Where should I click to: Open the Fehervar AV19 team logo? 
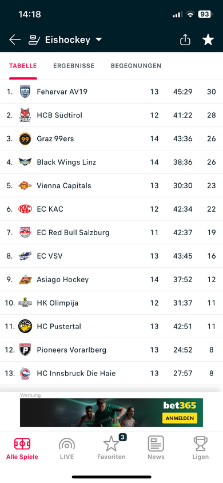pos(25,92)
